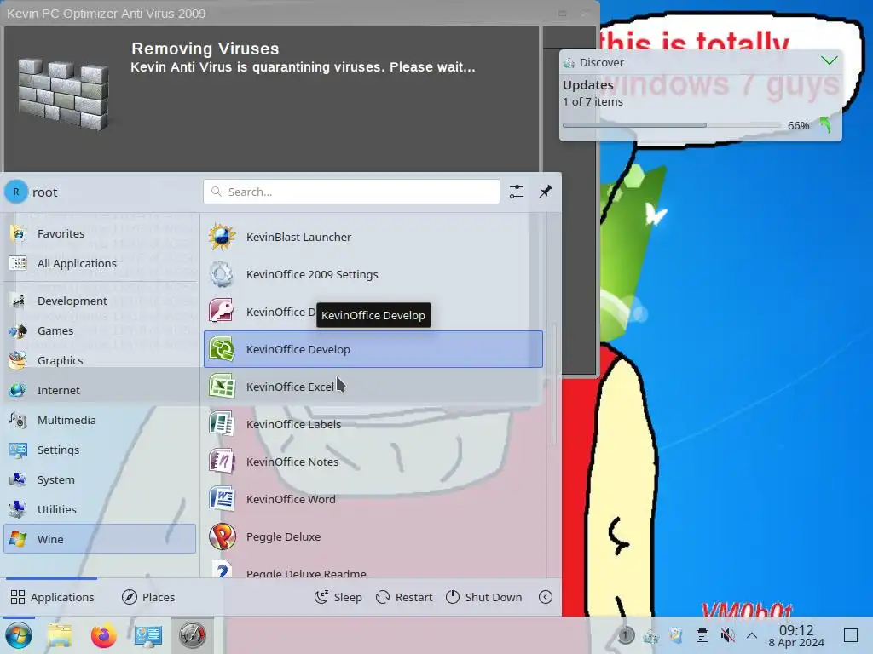Click the Sleep button
Image resolution: width=873 pixels, height=654 pixels.
click(338, 597)
